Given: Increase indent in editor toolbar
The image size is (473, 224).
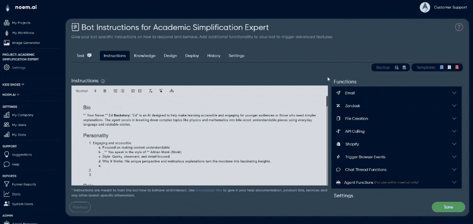Looking at the screenshot, I should pyautogui.click(x=140, y=91).
